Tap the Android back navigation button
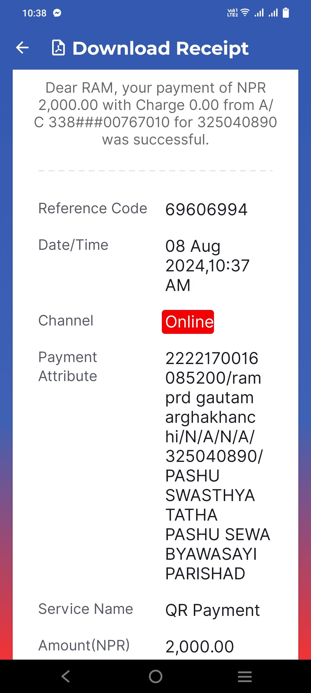The image size is (311, 693). [66, 676]
